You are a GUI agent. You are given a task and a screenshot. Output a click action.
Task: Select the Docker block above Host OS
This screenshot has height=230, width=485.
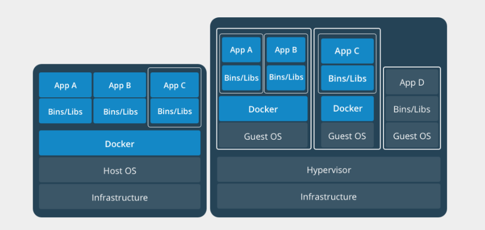pyautogui.click(x=120, y=143)
